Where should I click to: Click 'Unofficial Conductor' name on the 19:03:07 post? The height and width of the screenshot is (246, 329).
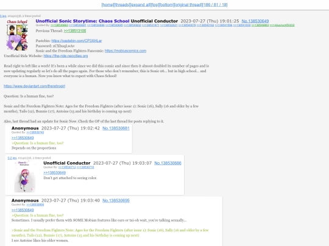point(67,163)
